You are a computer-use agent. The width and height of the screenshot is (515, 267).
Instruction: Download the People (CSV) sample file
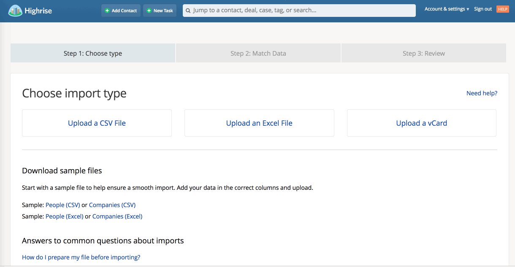point(62,205)
